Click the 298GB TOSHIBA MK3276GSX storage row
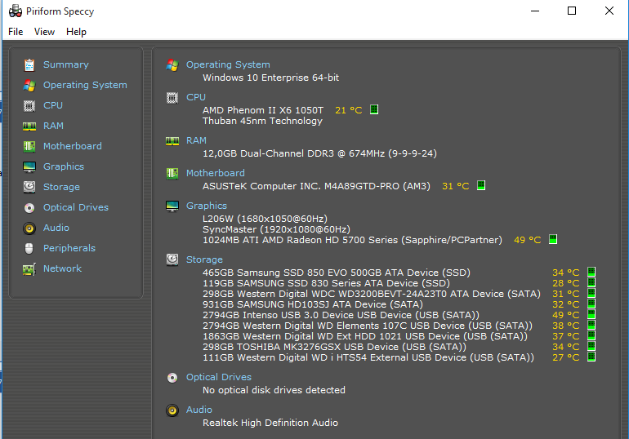Screen dimensions: 629x439 point(334,347)
